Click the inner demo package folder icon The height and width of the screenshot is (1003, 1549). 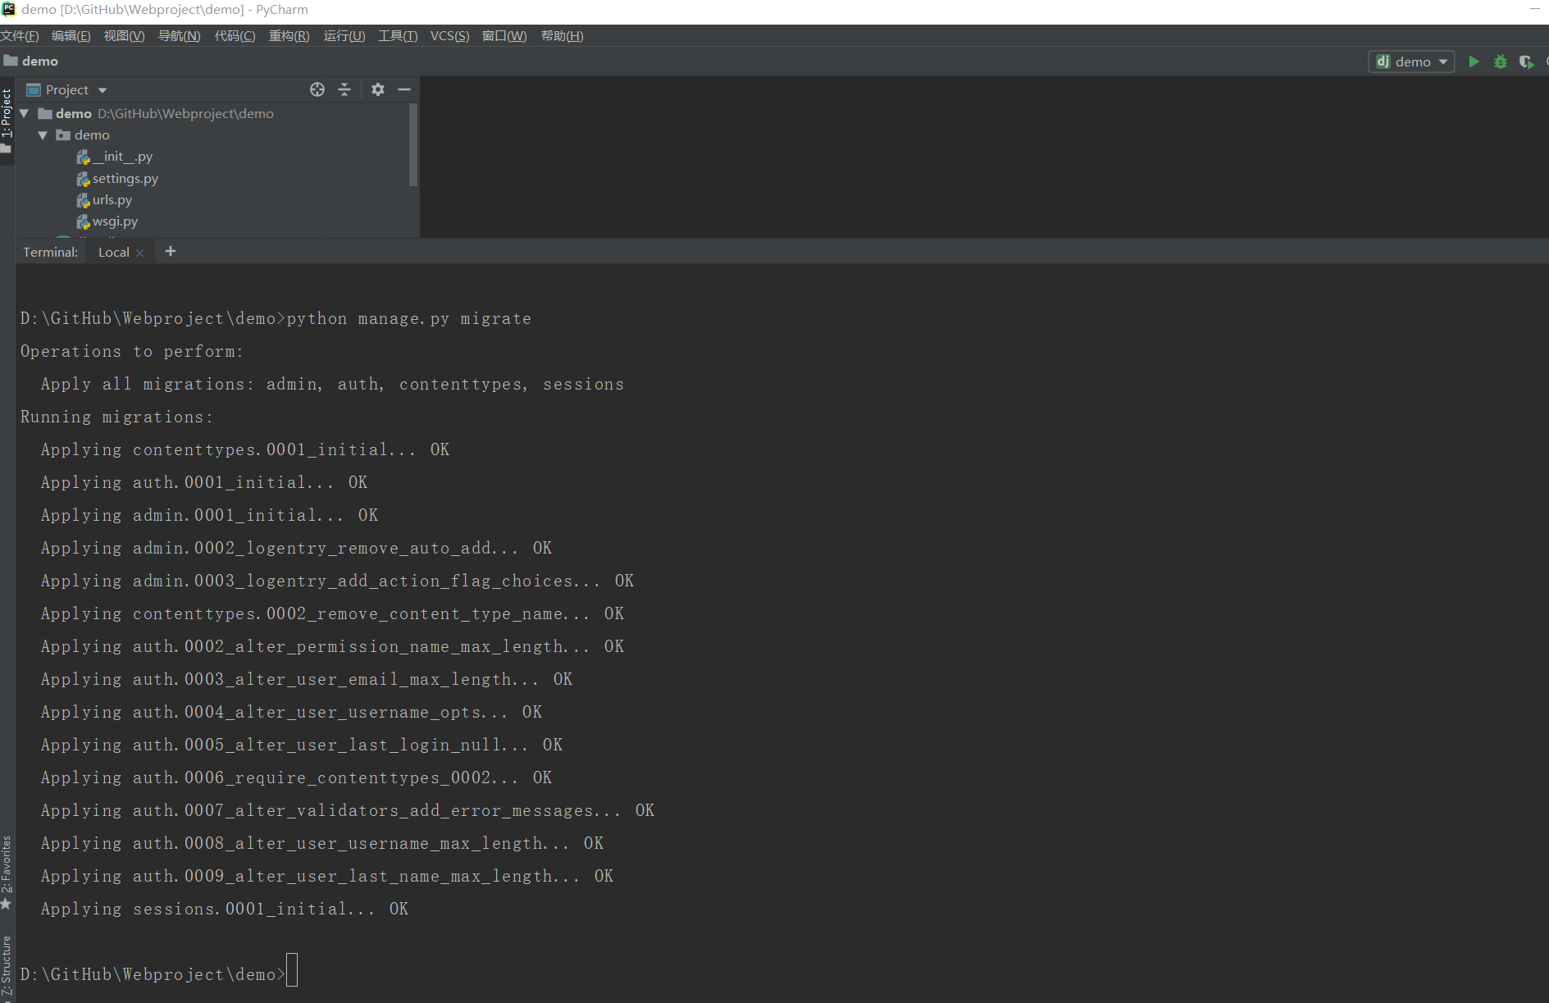[x=63, y=134]
